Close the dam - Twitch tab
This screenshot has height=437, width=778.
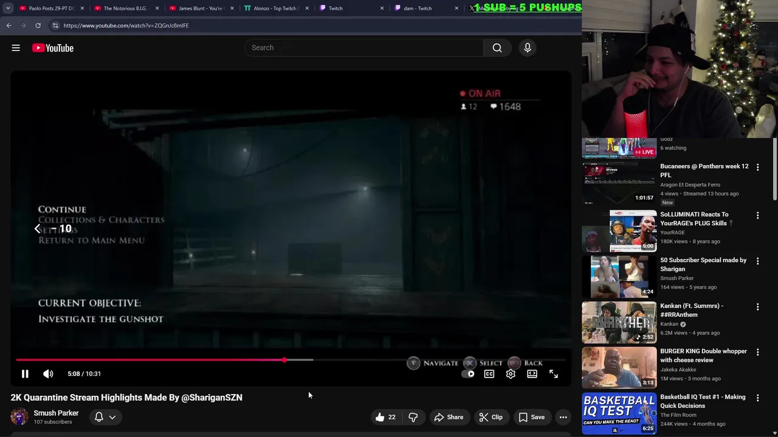click(x=456, y=8)
